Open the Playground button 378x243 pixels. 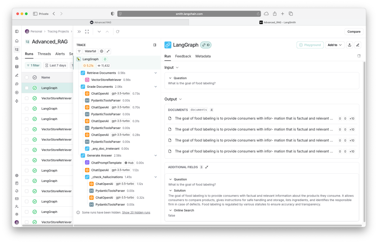[310, 45]
